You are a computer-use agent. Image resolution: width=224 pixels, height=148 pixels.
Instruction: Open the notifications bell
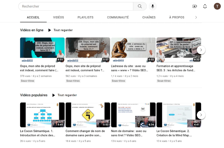click(x=205, y=6)
